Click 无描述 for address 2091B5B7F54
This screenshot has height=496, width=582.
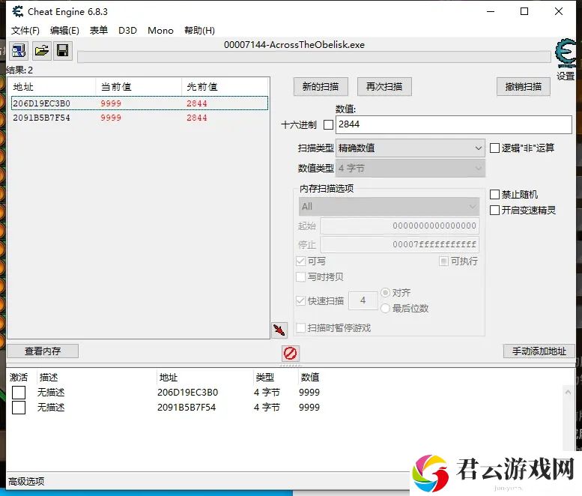pyautogui.click(x=51, y=408)
